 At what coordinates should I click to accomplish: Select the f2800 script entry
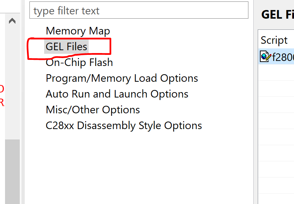coord(276,56)
